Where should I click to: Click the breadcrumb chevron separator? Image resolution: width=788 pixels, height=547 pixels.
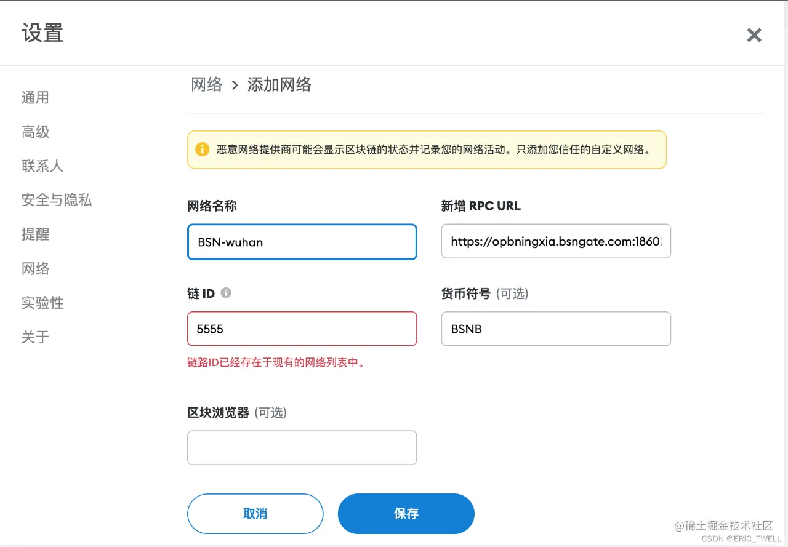point(235,86)
